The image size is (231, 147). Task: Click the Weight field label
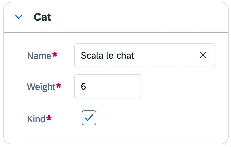point(41,87)
